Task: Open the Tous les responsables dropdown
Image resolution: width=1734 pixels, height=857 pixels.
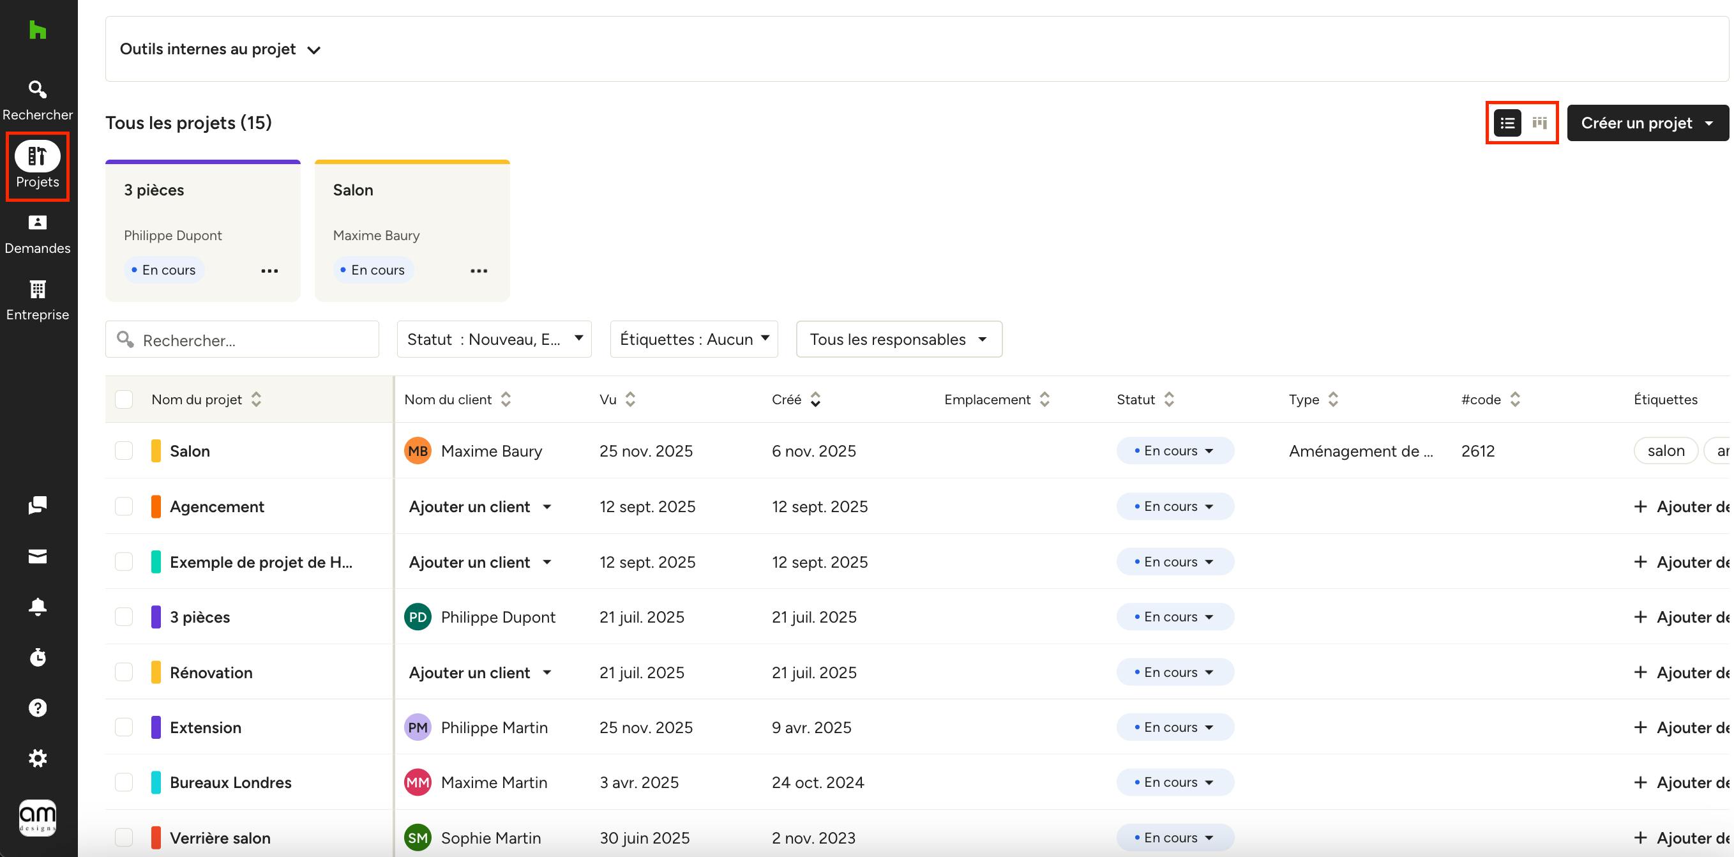Action: pos(899,338)
